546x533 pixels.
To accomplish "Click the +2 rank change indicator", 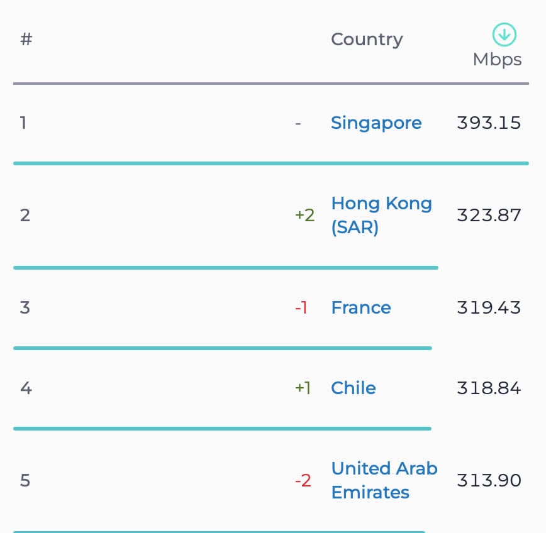I will (304, 215).
